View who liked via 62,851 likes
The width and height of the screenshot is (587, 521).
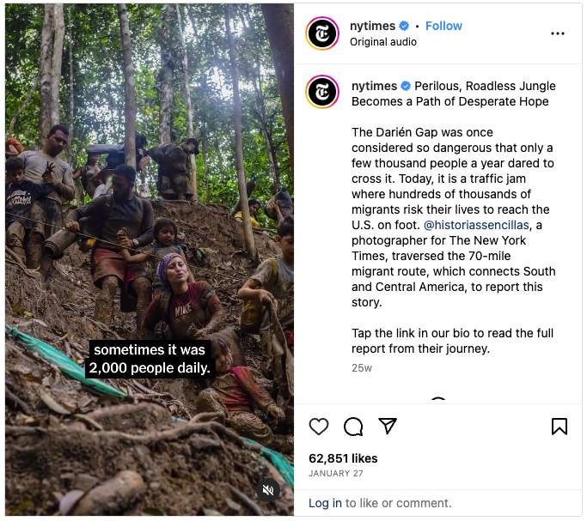point(343,458)
